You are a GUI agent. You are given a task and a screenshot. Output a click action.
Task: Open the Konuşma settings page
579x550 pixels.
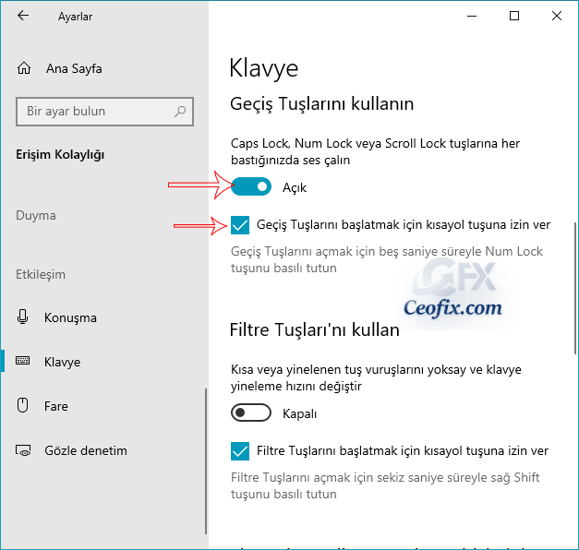click(x=70, y=317)
